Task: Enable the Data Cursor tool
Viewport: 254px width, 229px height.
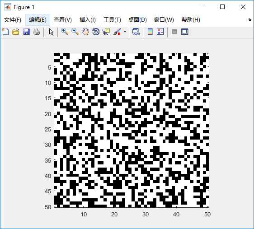Action: point(106,32)
